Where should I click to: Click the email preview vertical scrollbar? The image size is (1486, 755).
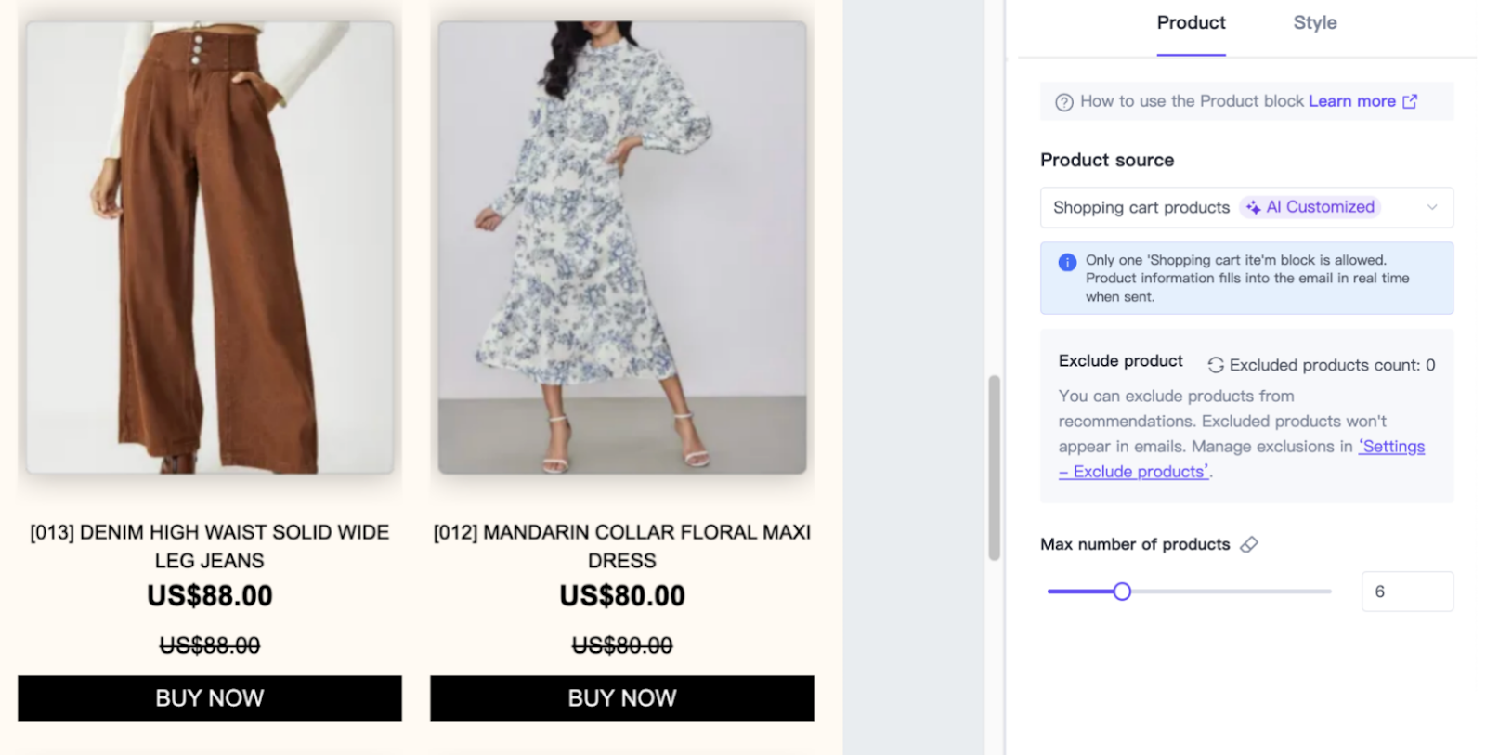[x=994, y=467]
